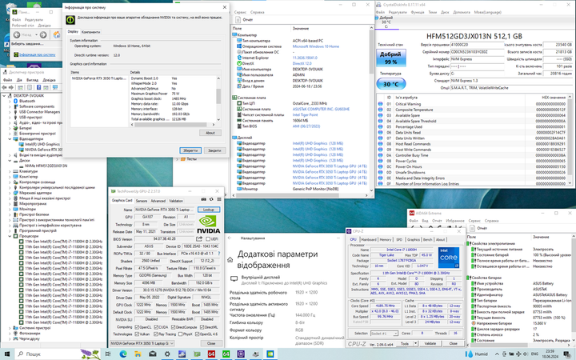
Task: Expand the Клавіатури node in Device Manager
Action: point(10,171)
